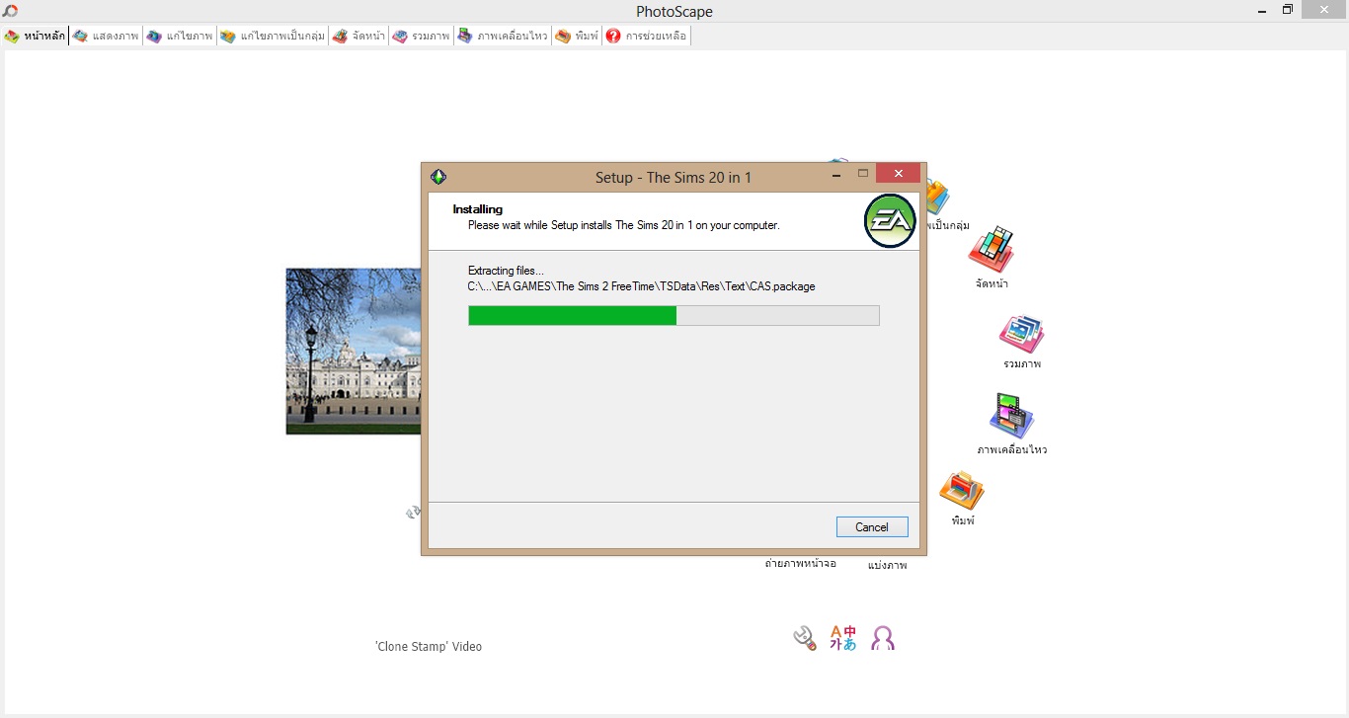The width and height of the screenshot is (1349, 718).
Task: Open the จัดหน้า page layout icon
Action: [x=991, y=250]
